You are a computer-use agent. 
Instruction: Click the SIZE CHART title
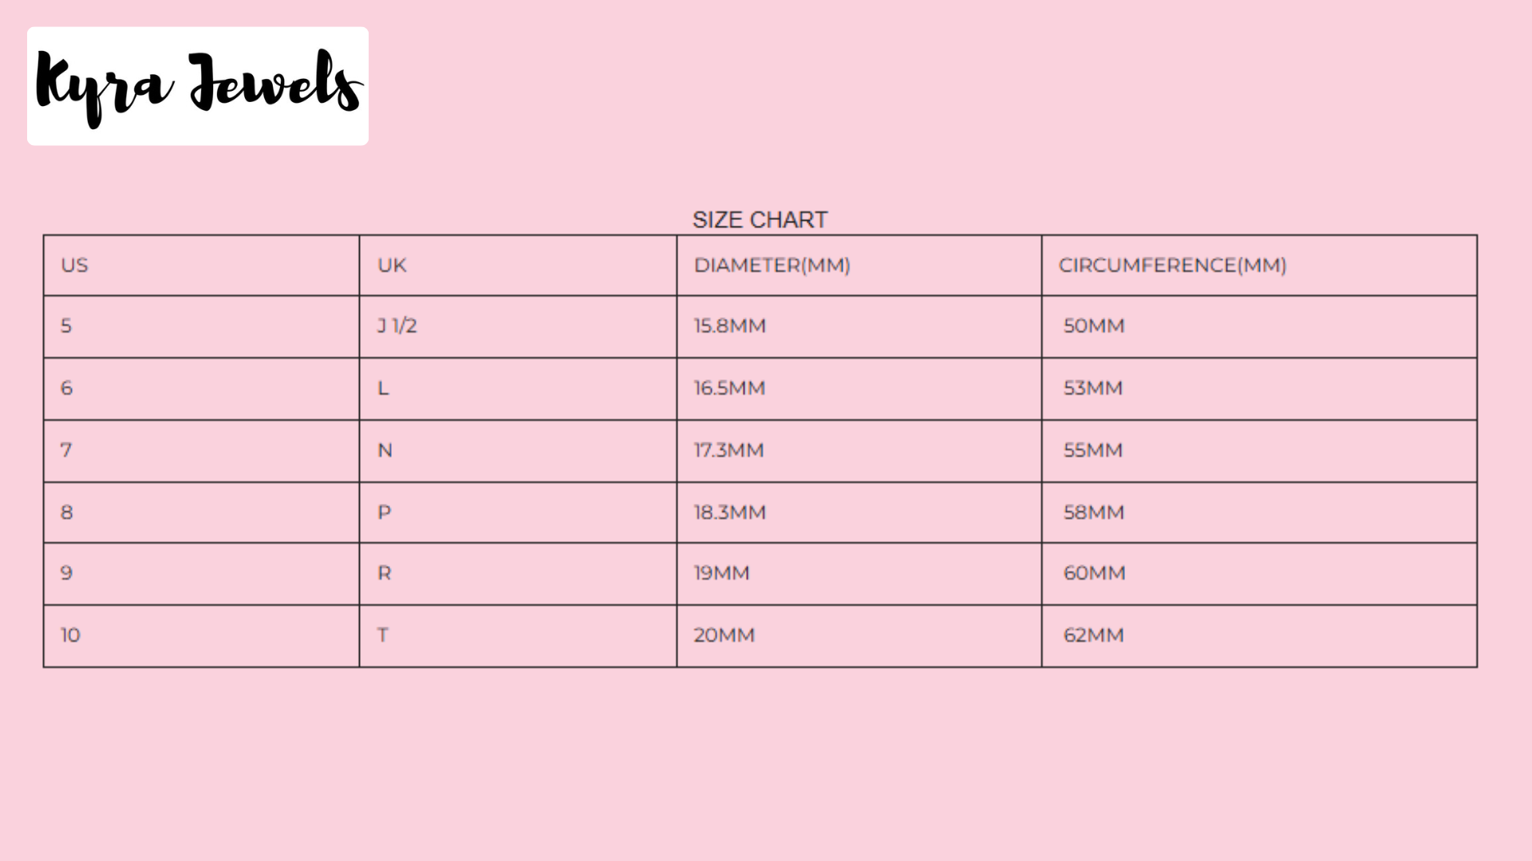(x=760, y=220)
